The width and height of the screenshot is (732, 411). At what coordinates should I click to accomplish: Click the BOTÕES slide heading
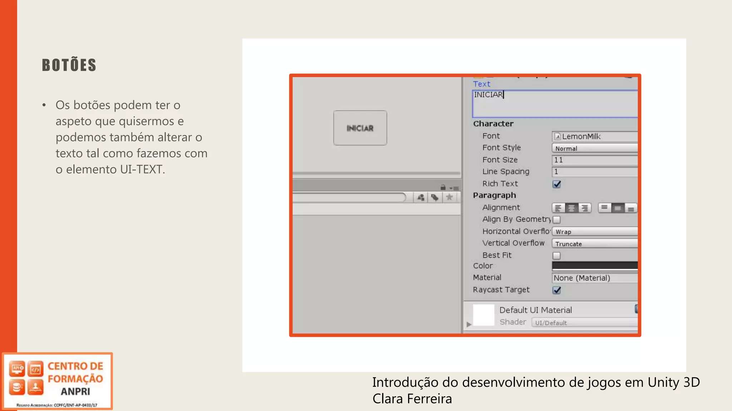coord(69,65)
